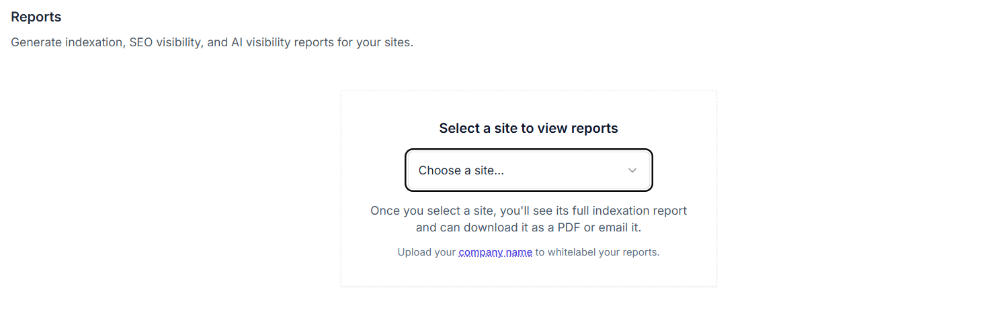Click the 'Upload your' text before the link

(426, 253)
